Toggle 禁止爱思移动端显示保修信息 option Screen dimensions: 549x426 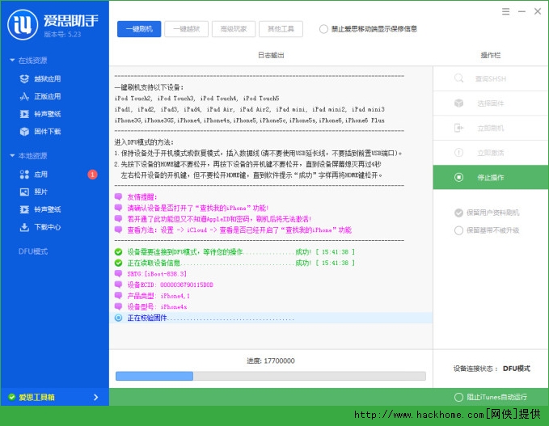(324, 29)
